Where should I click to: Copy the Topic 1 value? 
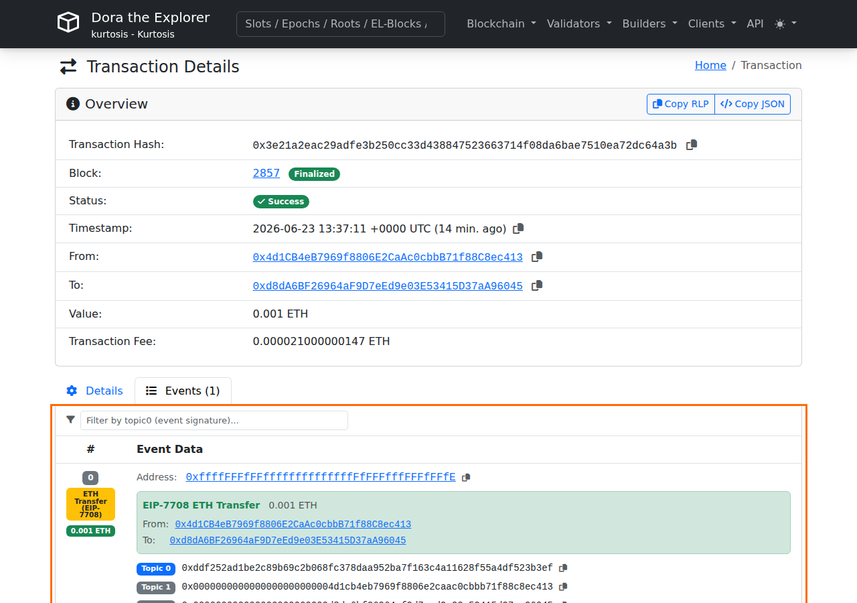[x=563, y=587]
